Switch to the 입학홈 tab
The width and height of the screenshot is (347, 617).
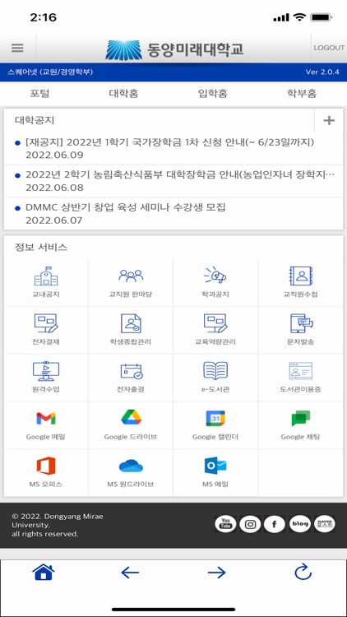pos(213,94)
